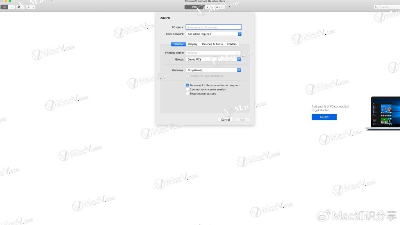Switch to the General tab
Screen dimensions: 400x225
[x=178, y=44]
